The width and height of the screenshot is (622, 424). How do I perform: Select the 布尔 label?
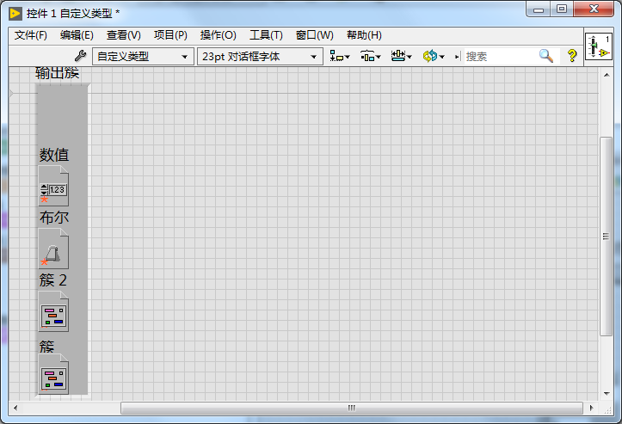[x=54, y=218]
